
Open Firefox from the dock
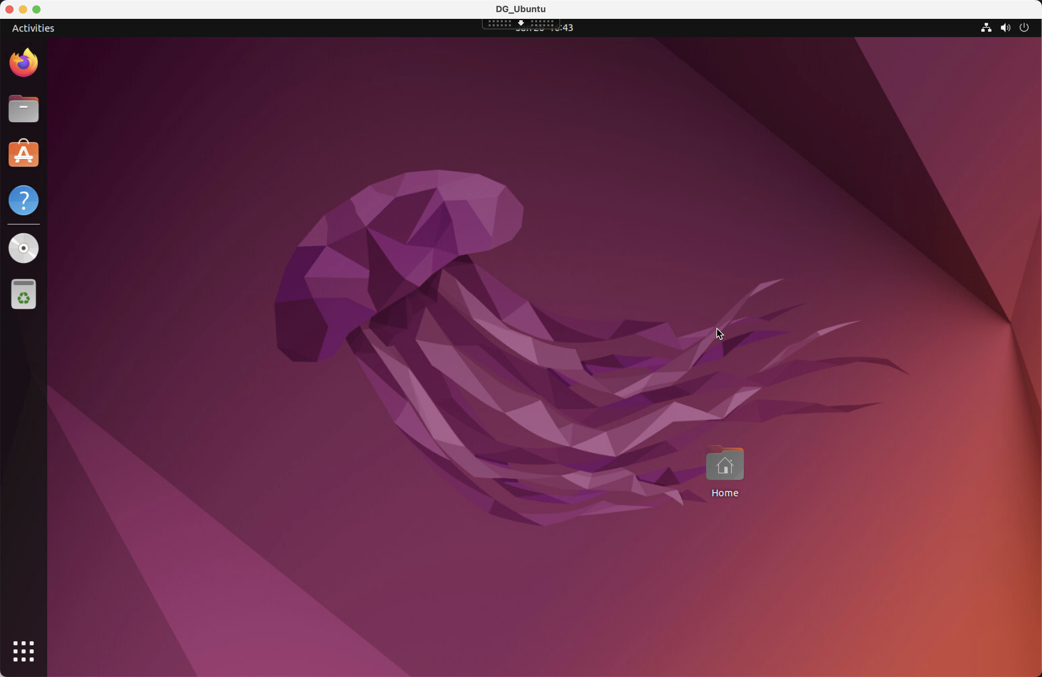pos(24,62)
